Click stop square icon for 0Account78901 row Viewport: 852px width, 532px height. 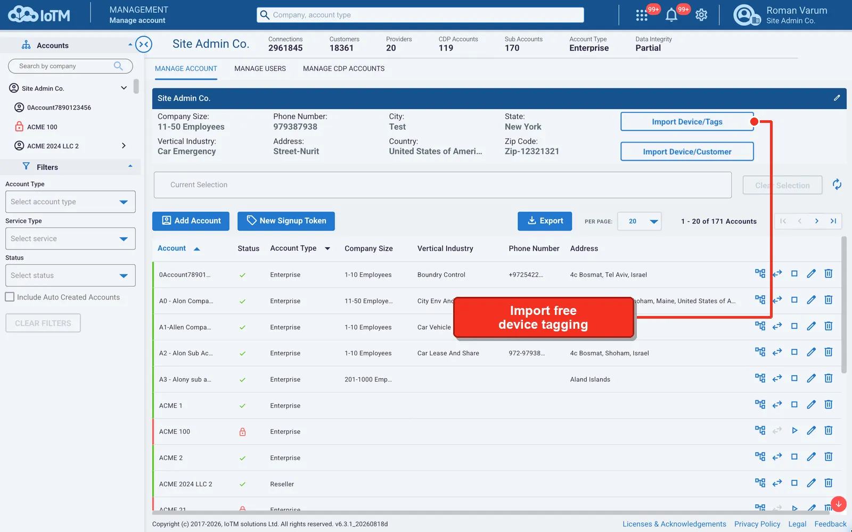[x=794, y=273]
